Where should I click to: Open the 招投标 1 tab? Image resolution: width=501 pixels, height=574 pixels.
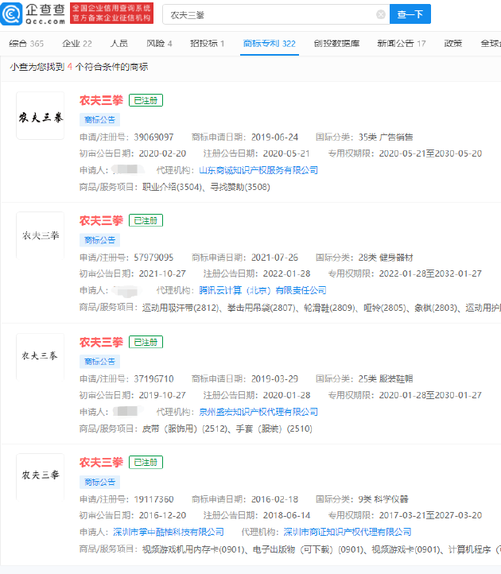pyautogui.click(x=208, y=44)
